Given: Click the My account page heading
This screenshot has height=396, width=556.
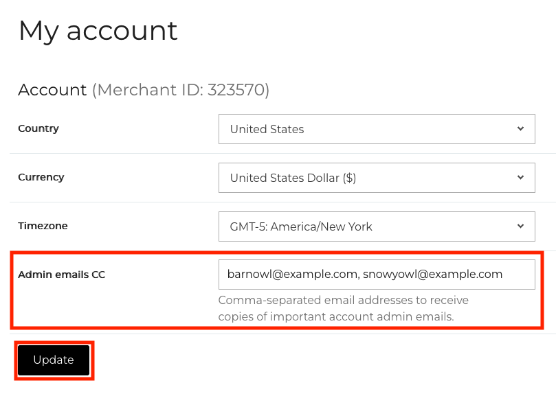Looking at the screenshot, I should [98, 31].
